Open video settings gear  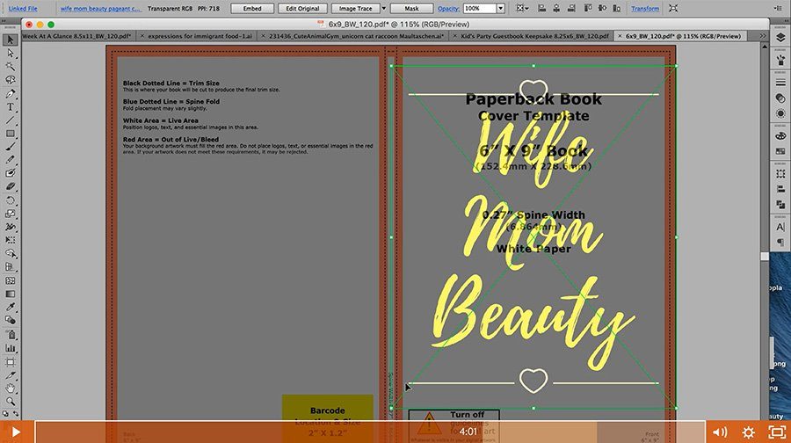click(748, 432)
